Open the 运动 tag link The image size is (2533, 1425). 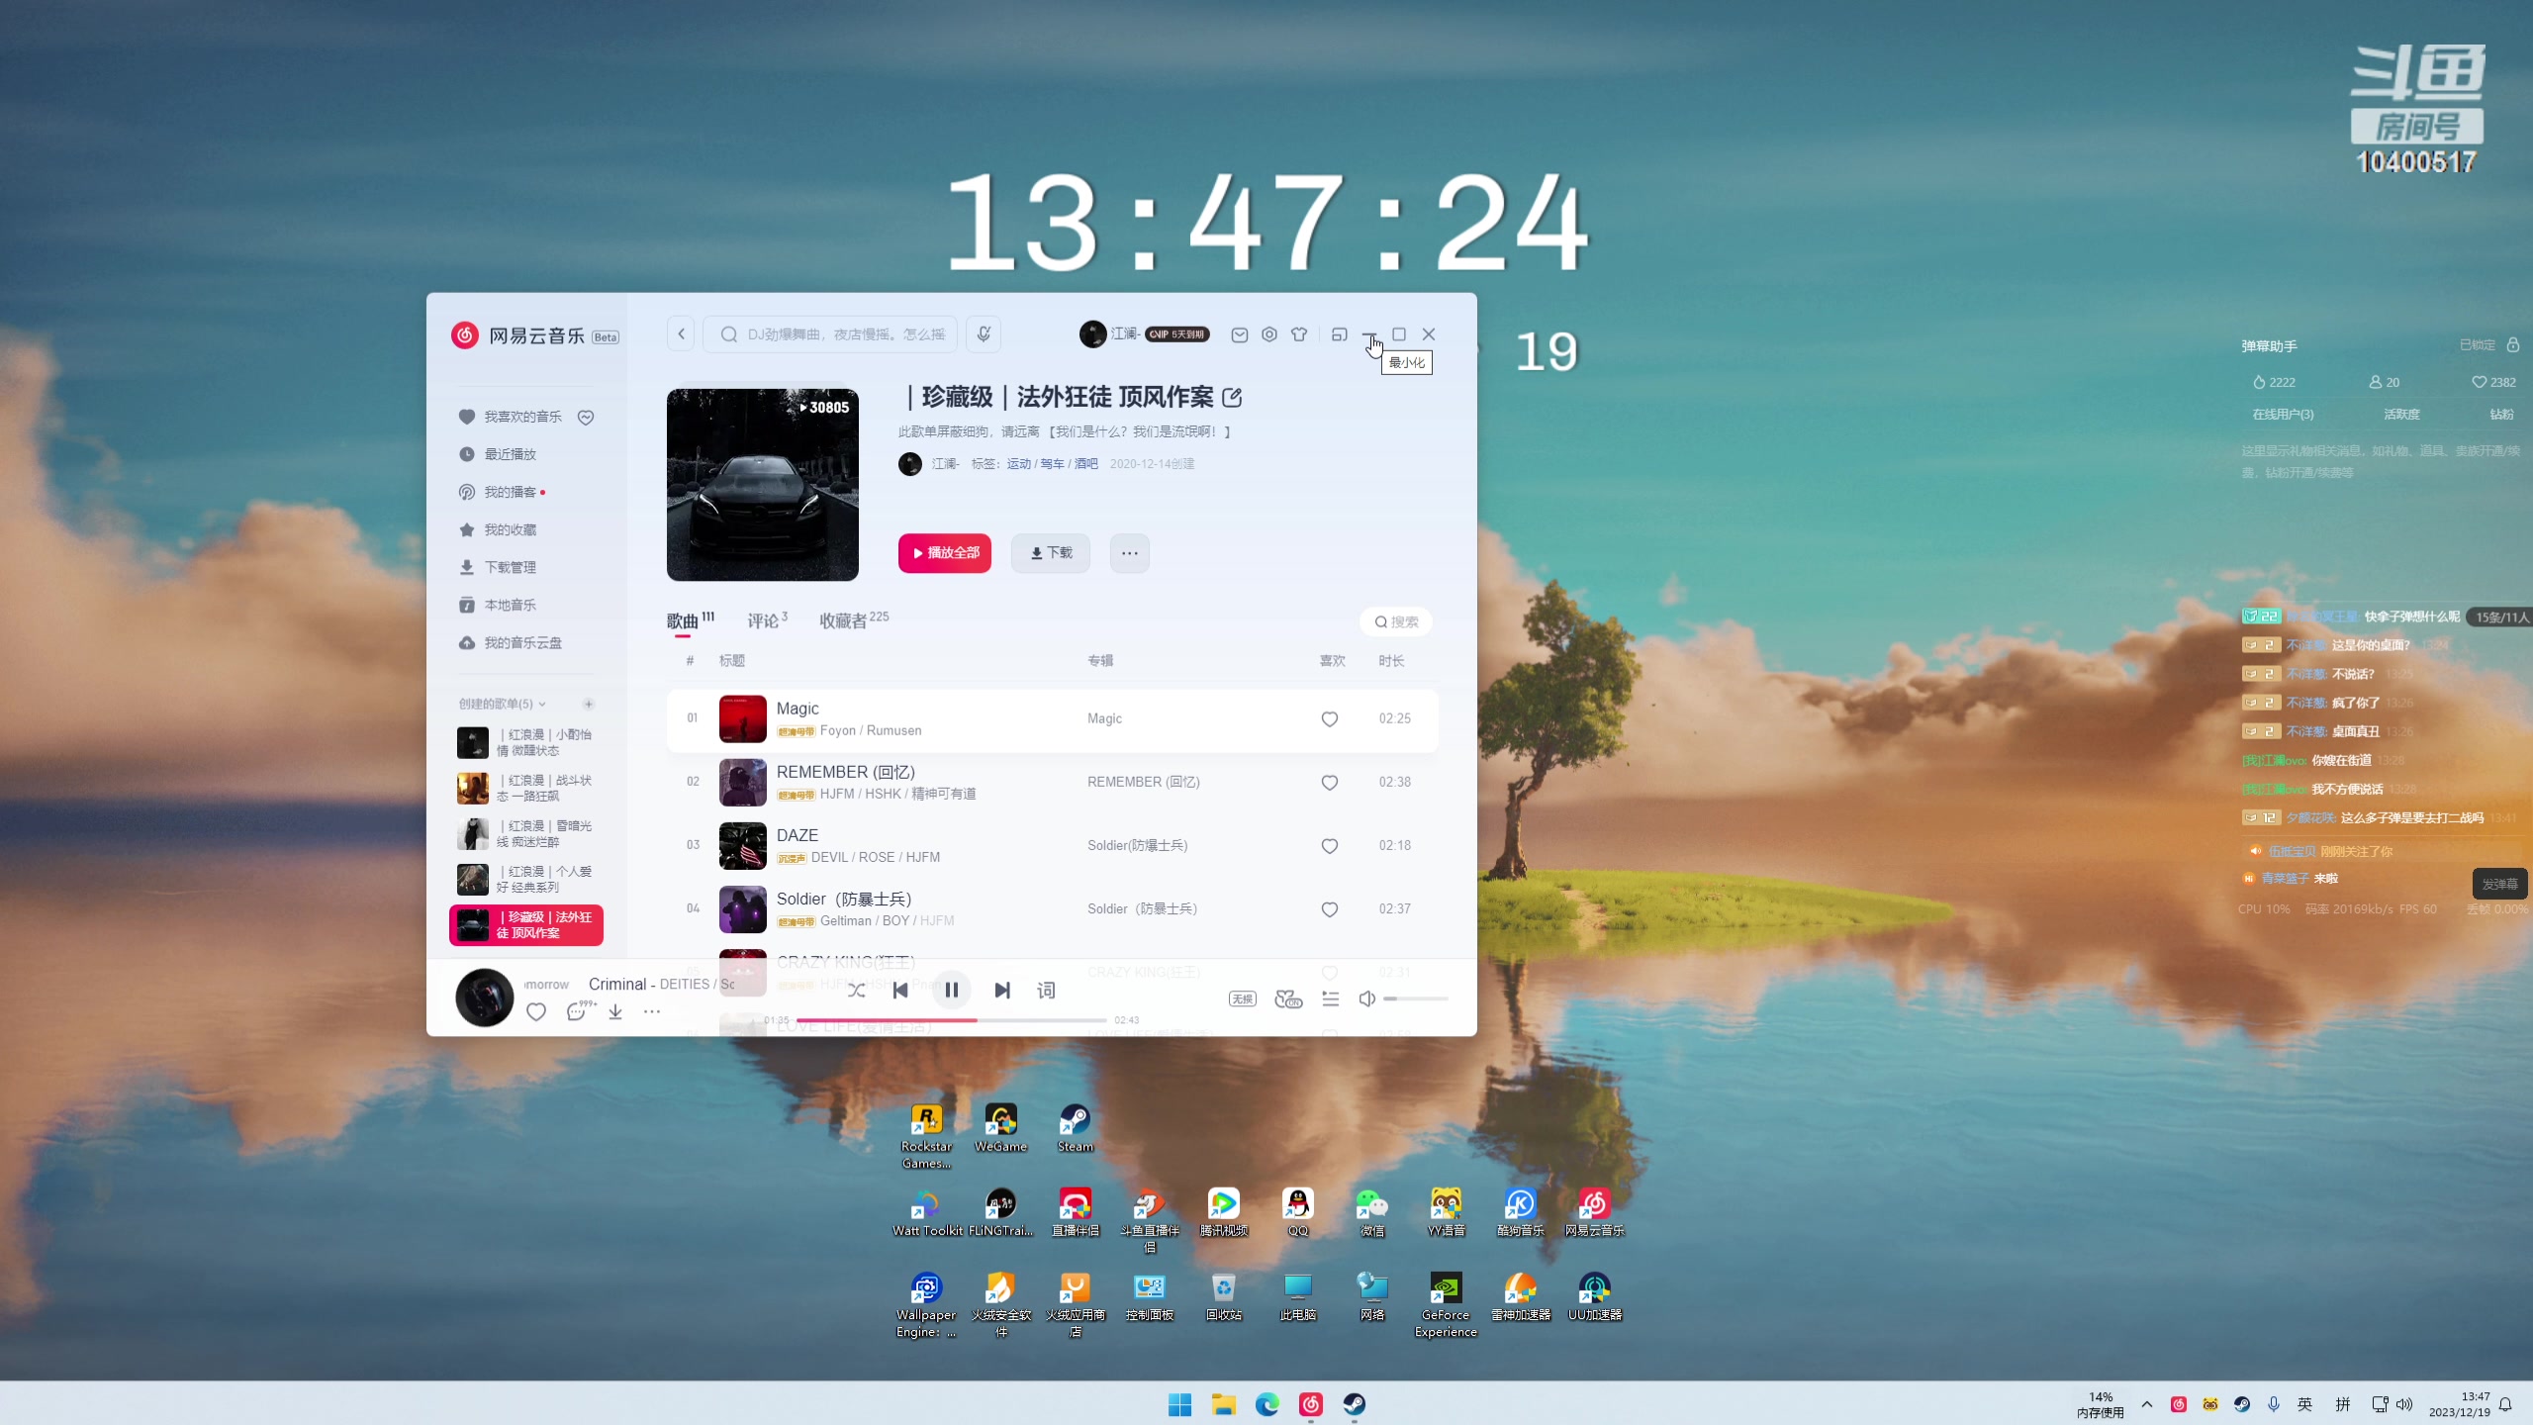[x=1019, y=464]
